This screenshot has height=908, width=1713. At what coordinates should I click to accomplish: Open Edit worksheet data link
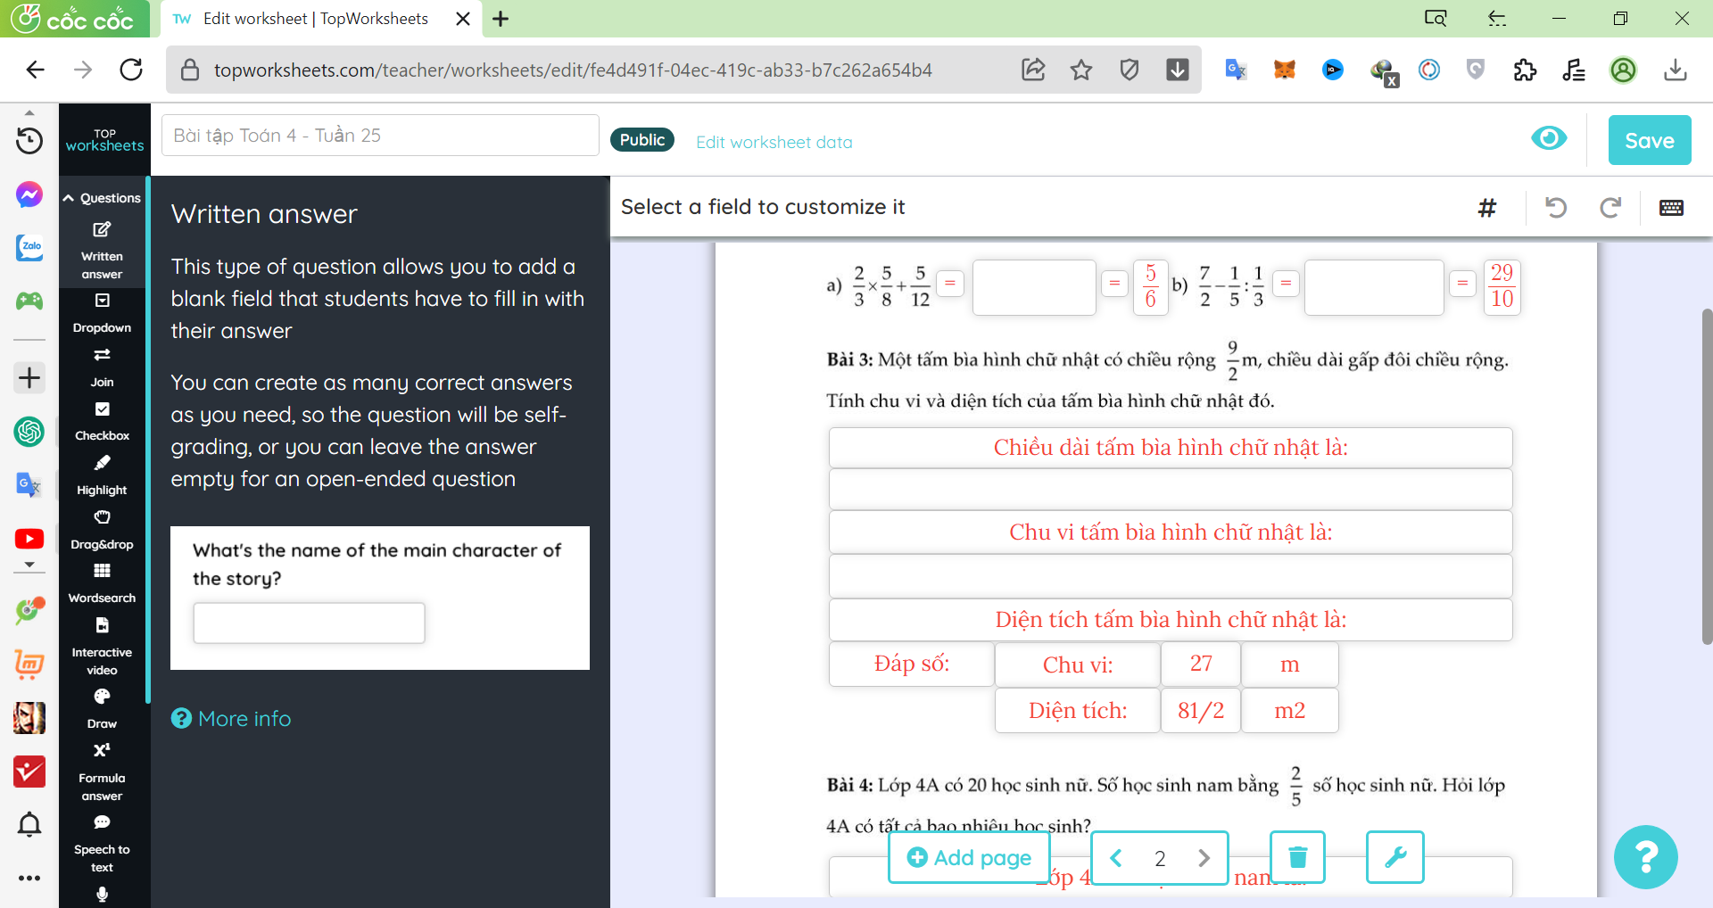774,142
